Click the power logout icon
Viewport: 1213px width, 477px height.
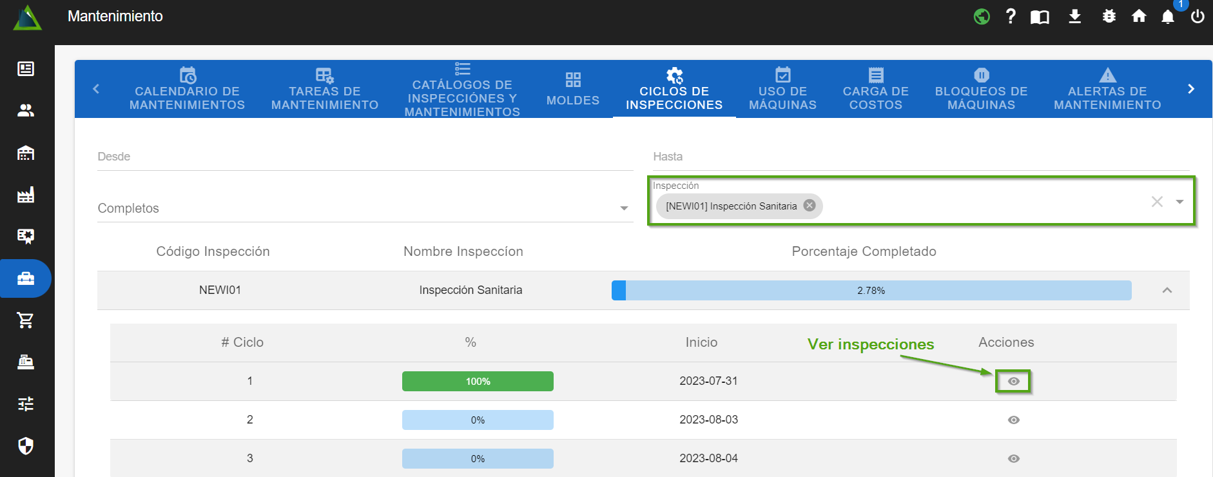point(1198,16)
